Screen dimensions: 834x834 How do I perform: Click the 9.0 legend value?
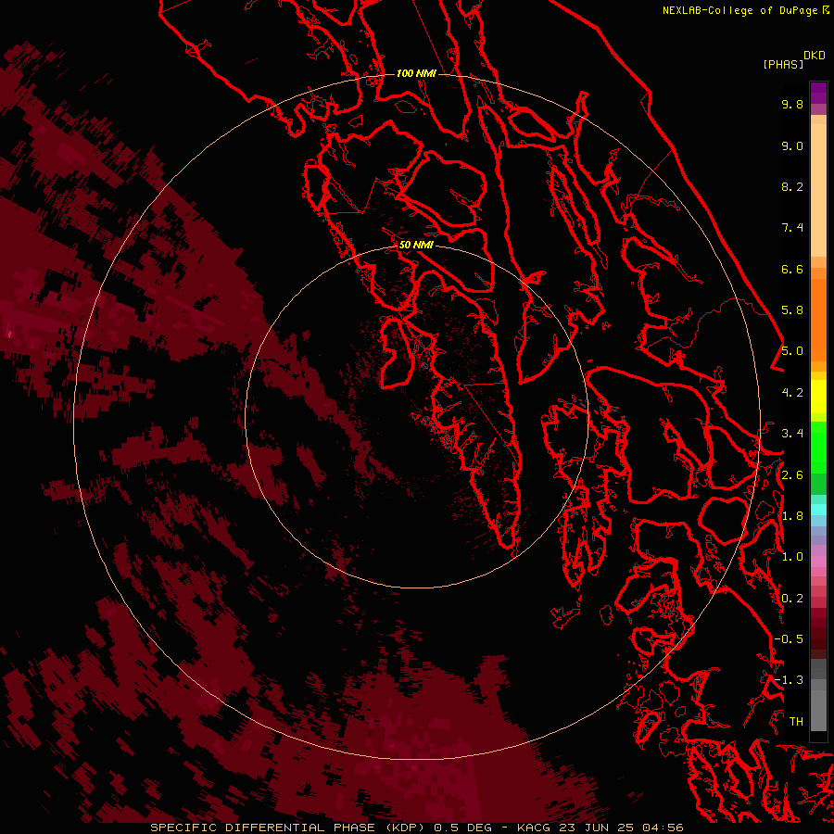click(792, 145)
